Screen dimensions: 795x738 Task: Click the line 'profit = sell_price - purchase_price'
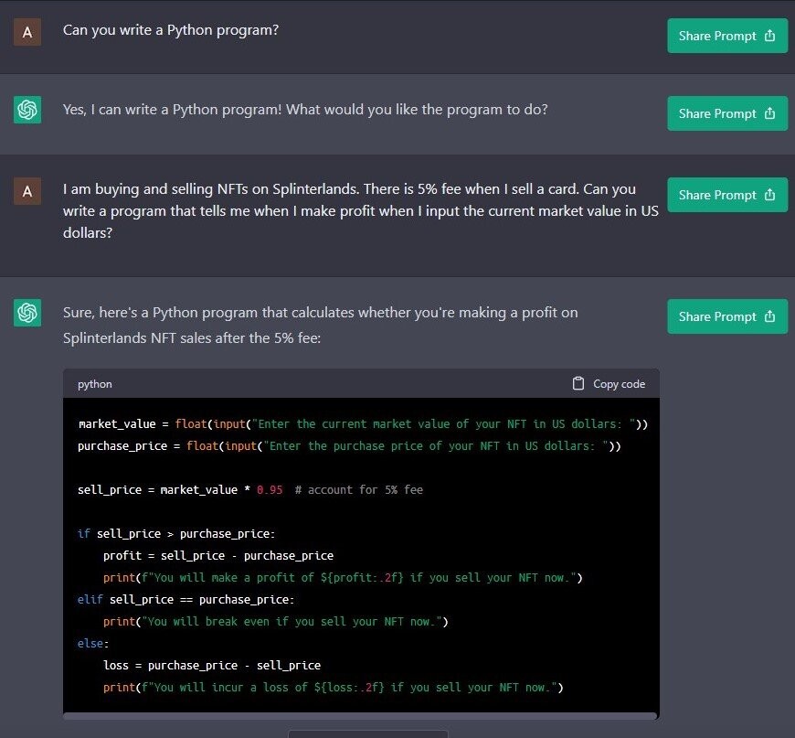(x=218, y=555)
